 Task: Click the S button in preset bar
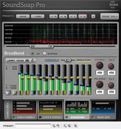[x=69, y=126]
